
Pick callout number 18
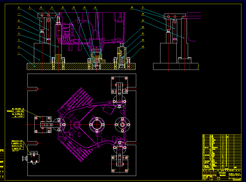pyautogui.click(x=142, y=14)
